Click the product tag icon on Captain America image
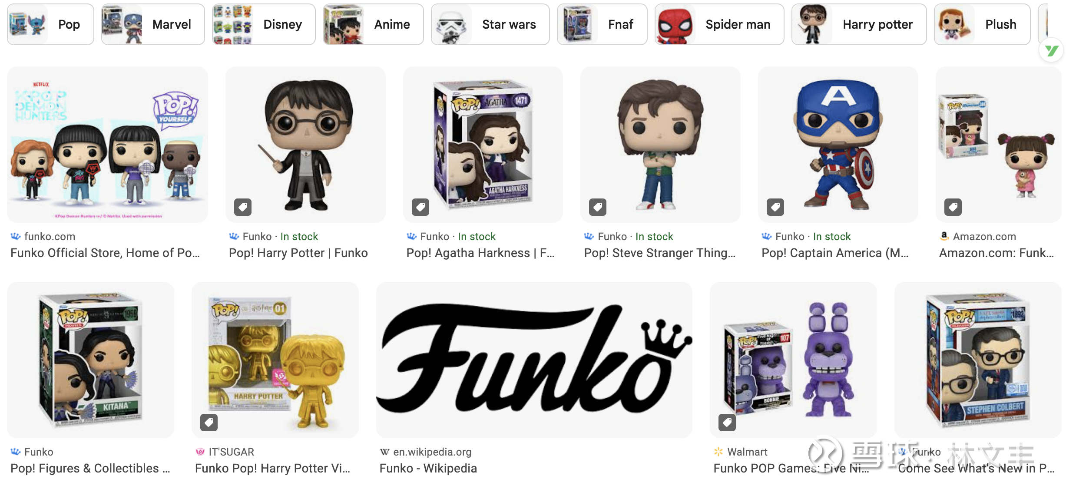Image resolution: width=1066 pixels, height=489 pixels. click(775, 207)
